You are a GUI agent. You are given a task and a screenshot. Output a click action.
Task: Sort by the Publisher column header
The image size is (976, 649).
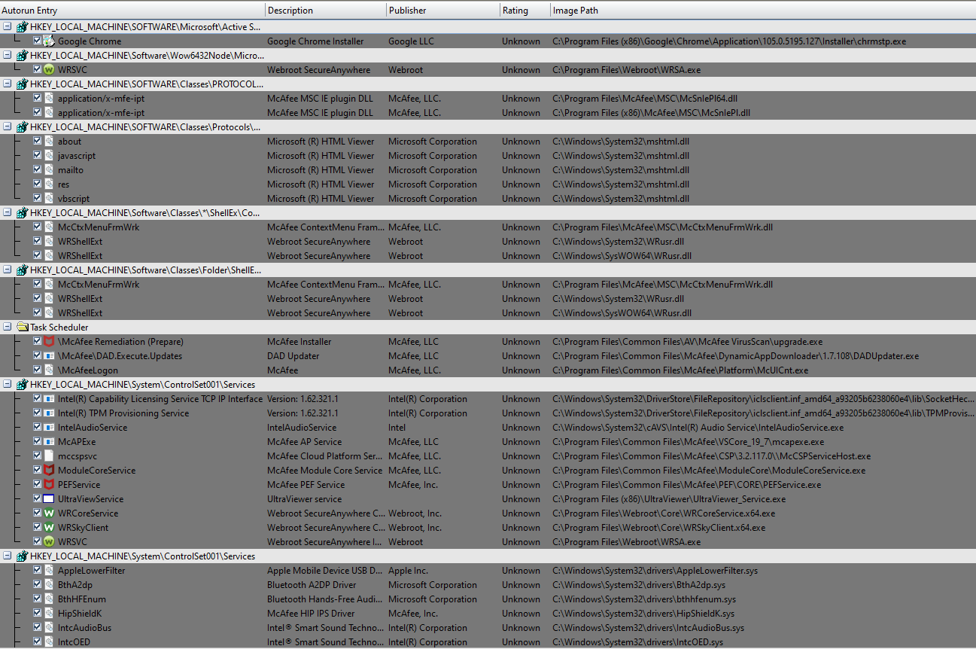click(443, 11)
